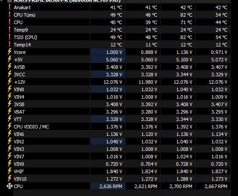Select the CPU VDDIO / MC label
Image resolution: width=238 pixels, height=196 pixels.
[31, 127]
